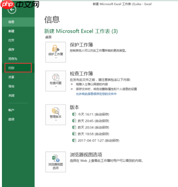This screenshot has width=178, height=187.
Task: Click the back arrow circle icon
Action: [x=12, y=10]
